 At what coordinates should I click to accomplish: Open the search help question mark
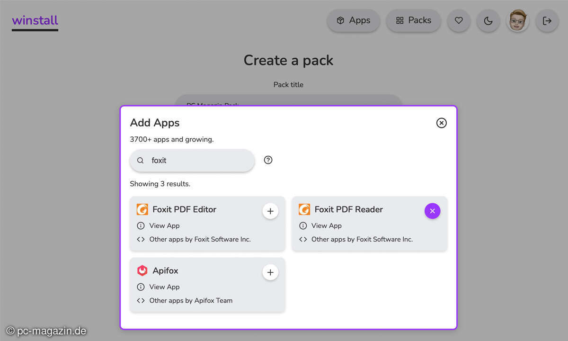(x=268, y=160)
